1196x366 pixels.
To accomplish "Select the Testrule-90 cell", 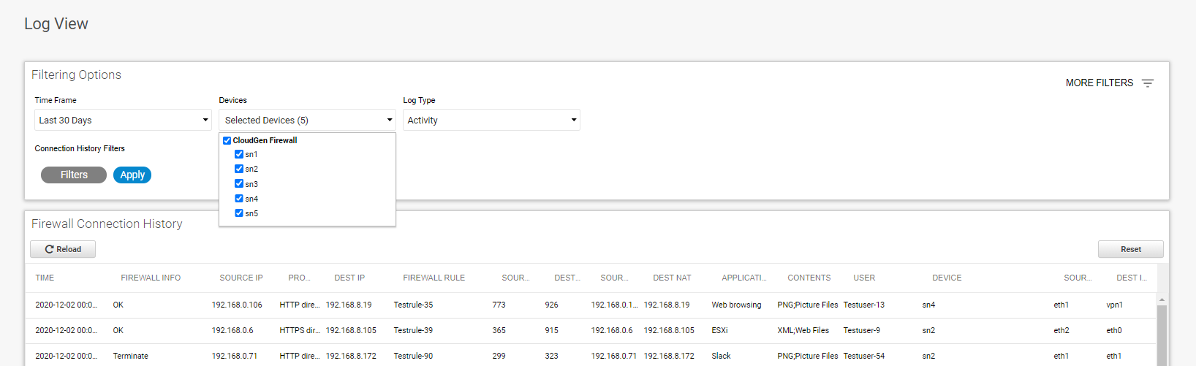I will coord(413,356).
